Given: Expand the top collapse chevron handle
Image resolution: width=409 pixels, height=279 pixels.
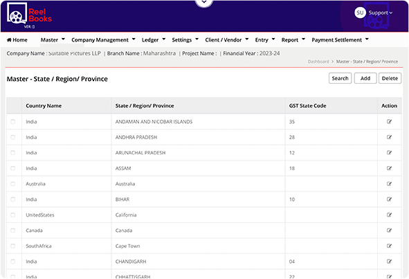Looking at the screenshot, I should click(204, 3).
